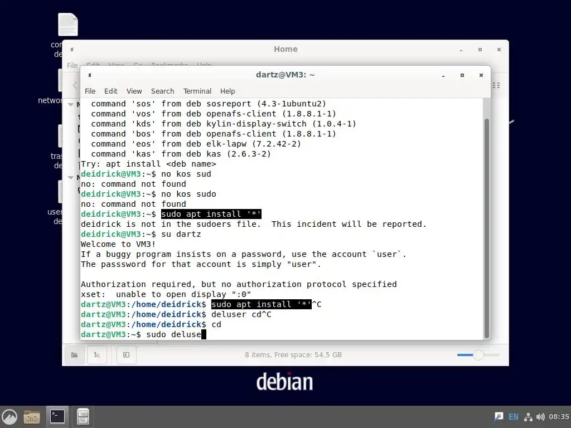The image size is (571, 428).
Task: Click the sosreport suggestion line
Action: 209,104
